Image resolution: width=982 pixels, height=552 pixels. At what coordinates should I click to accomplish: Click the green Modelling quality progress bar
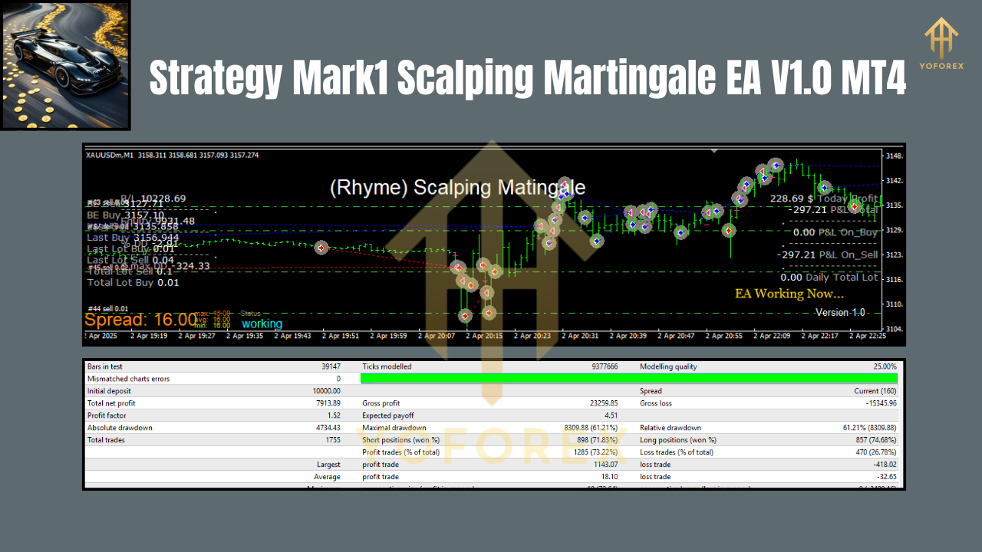[x=629, y=378]
